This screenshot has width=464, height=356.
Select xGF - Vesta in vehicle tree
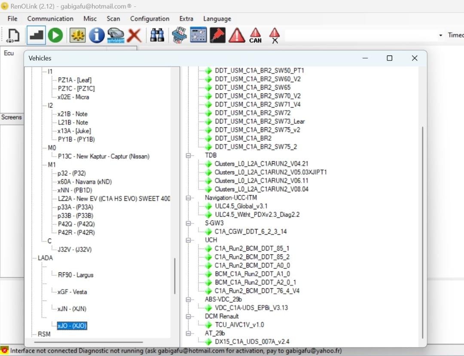point(72,292)
